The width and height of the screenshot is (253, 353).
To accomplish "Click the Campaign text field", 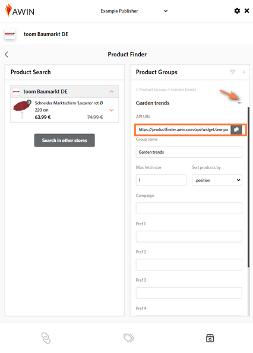I will [x=189, y=208].
